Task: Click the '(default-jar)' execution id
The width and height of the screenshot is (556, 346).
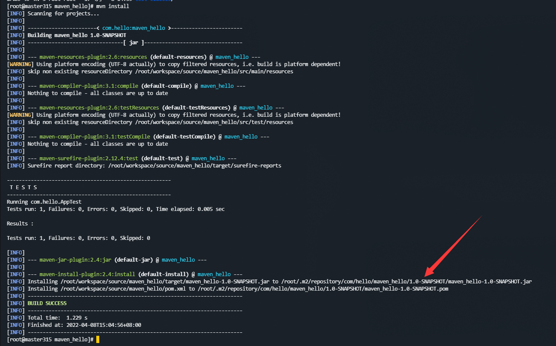Action: coord(133,260)
